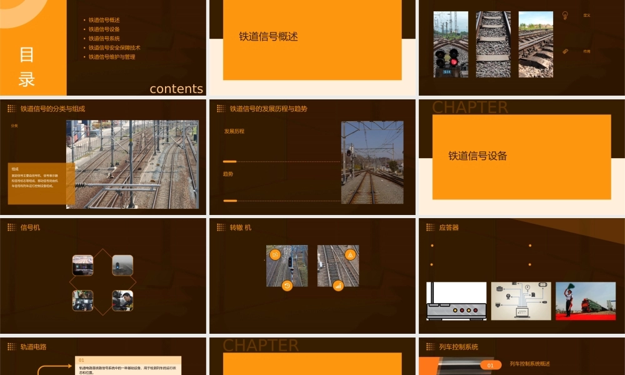Click the orange 组成 description box
The image size is (625, 375).
(41, 183)
